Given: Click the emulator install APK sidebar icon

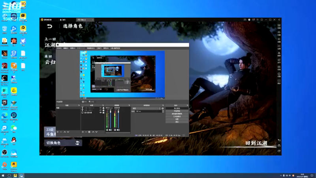Looking at the screenshot, I should point(279,68).
